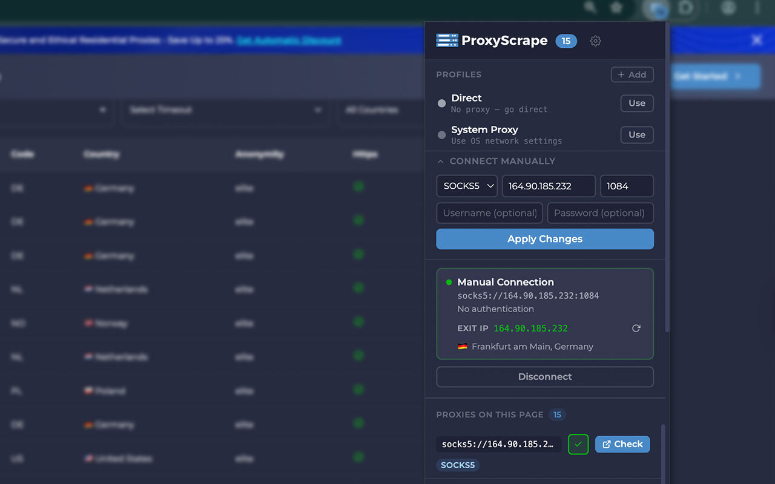Click Frankfurt am Main, Germany location text
The width and height of the screenshot is (775, 484).
click(x=532, y=347)
